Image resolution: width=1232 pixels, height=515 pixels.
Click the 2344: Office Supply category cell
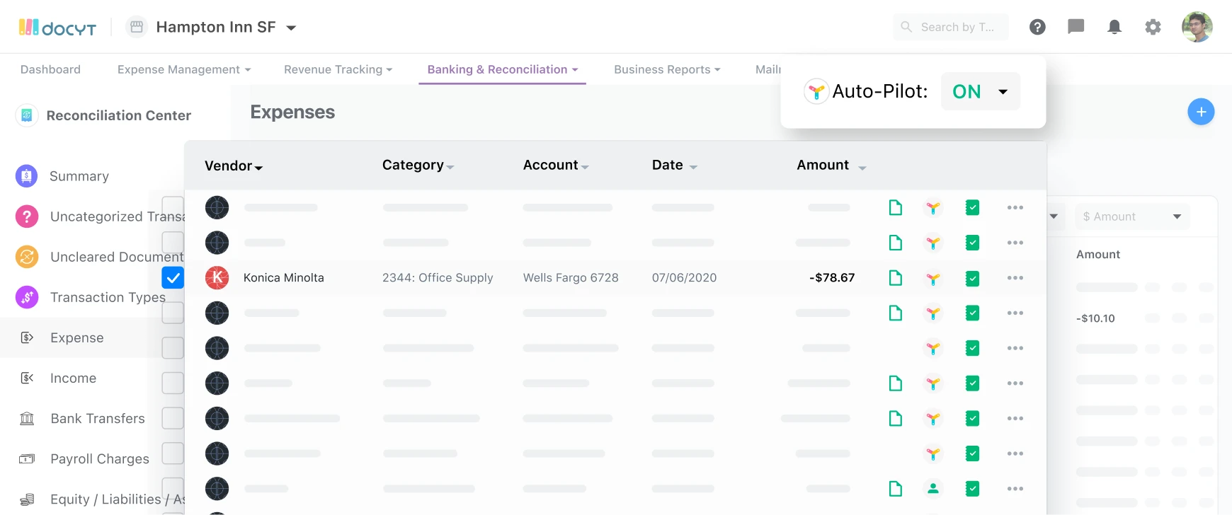pos(438,277)
